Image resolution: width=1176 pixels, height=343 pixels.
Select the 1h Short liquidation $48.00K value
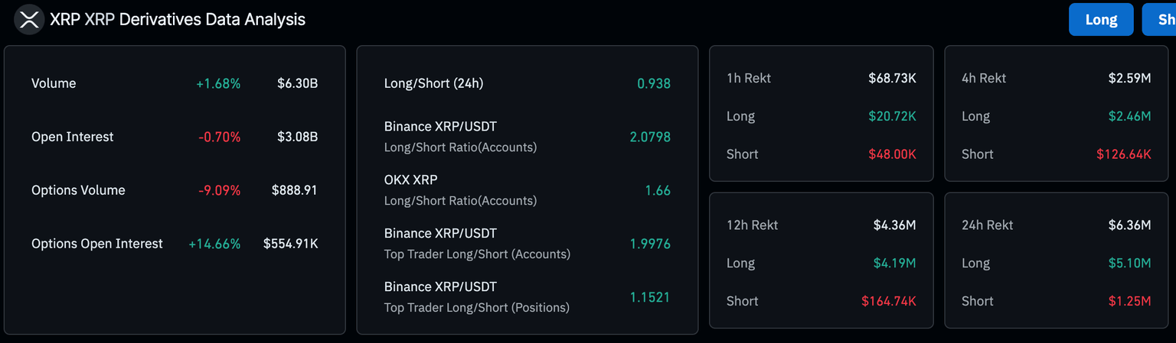[892, 154]
